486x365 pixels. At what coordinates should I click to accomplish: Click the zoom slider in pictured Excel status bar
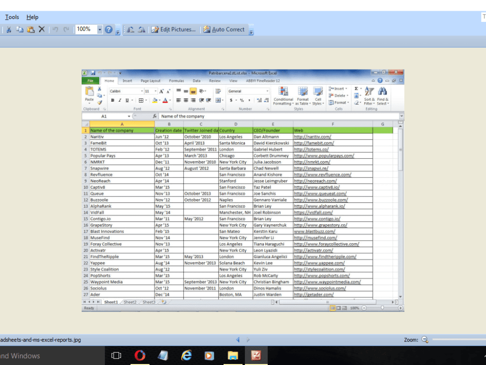pos(382,308)
